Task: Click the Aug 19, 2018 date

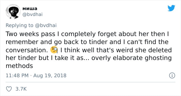Action: click(50, 76)
